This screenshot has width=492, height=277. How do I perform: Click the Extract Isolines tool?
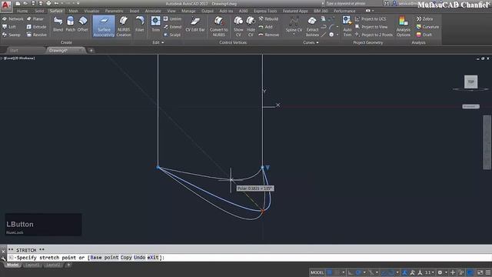pos(312,27)
